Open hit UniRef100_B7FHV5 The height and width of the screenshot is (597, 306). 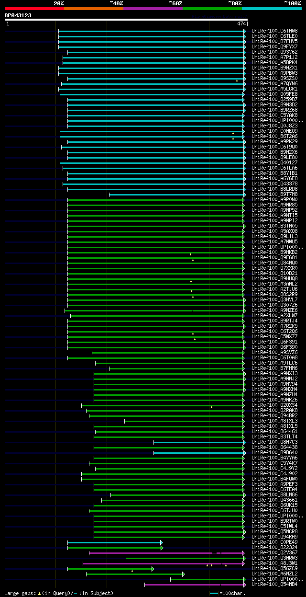point(274,41)
